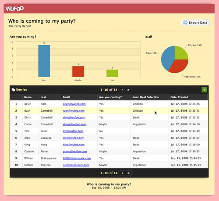Jump to last page in top pagination
The height and width of the screenshot is (201, 219).
[128, 90]
